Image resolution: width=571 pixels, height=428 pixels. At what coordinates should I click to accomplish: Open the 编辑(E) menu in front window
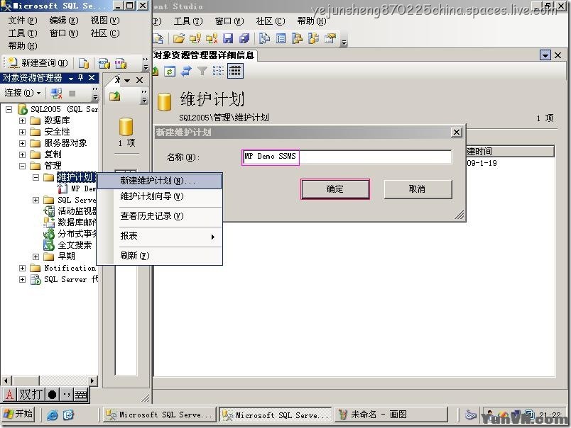click(x=64, y=21)
